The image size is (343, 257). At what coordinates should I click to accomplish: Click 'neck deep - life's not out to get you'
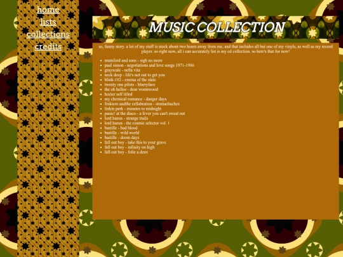click(x=135, y=75)
